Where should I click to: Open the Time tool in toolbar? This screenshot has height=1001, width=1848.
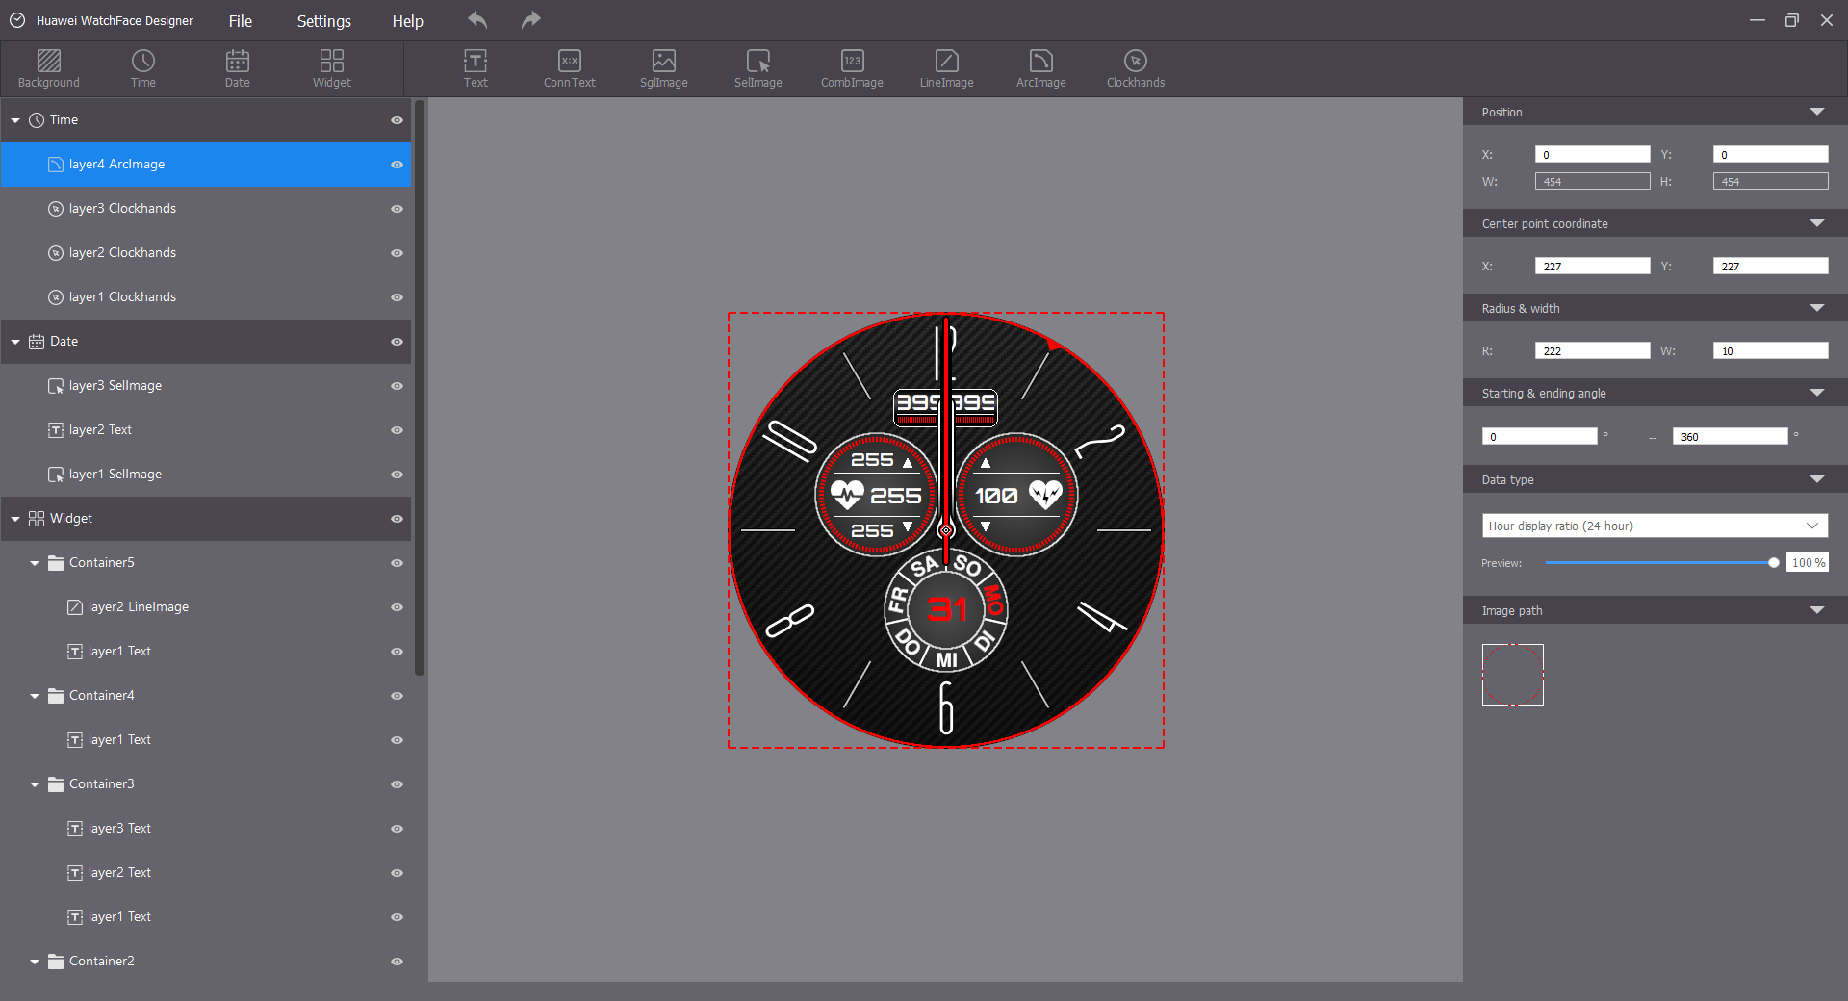pos(142,68)
